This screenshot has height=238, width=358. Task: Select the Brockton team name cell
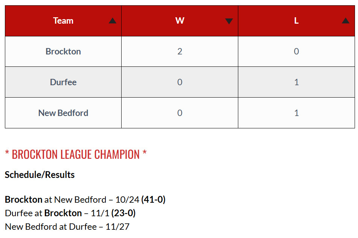63,51
